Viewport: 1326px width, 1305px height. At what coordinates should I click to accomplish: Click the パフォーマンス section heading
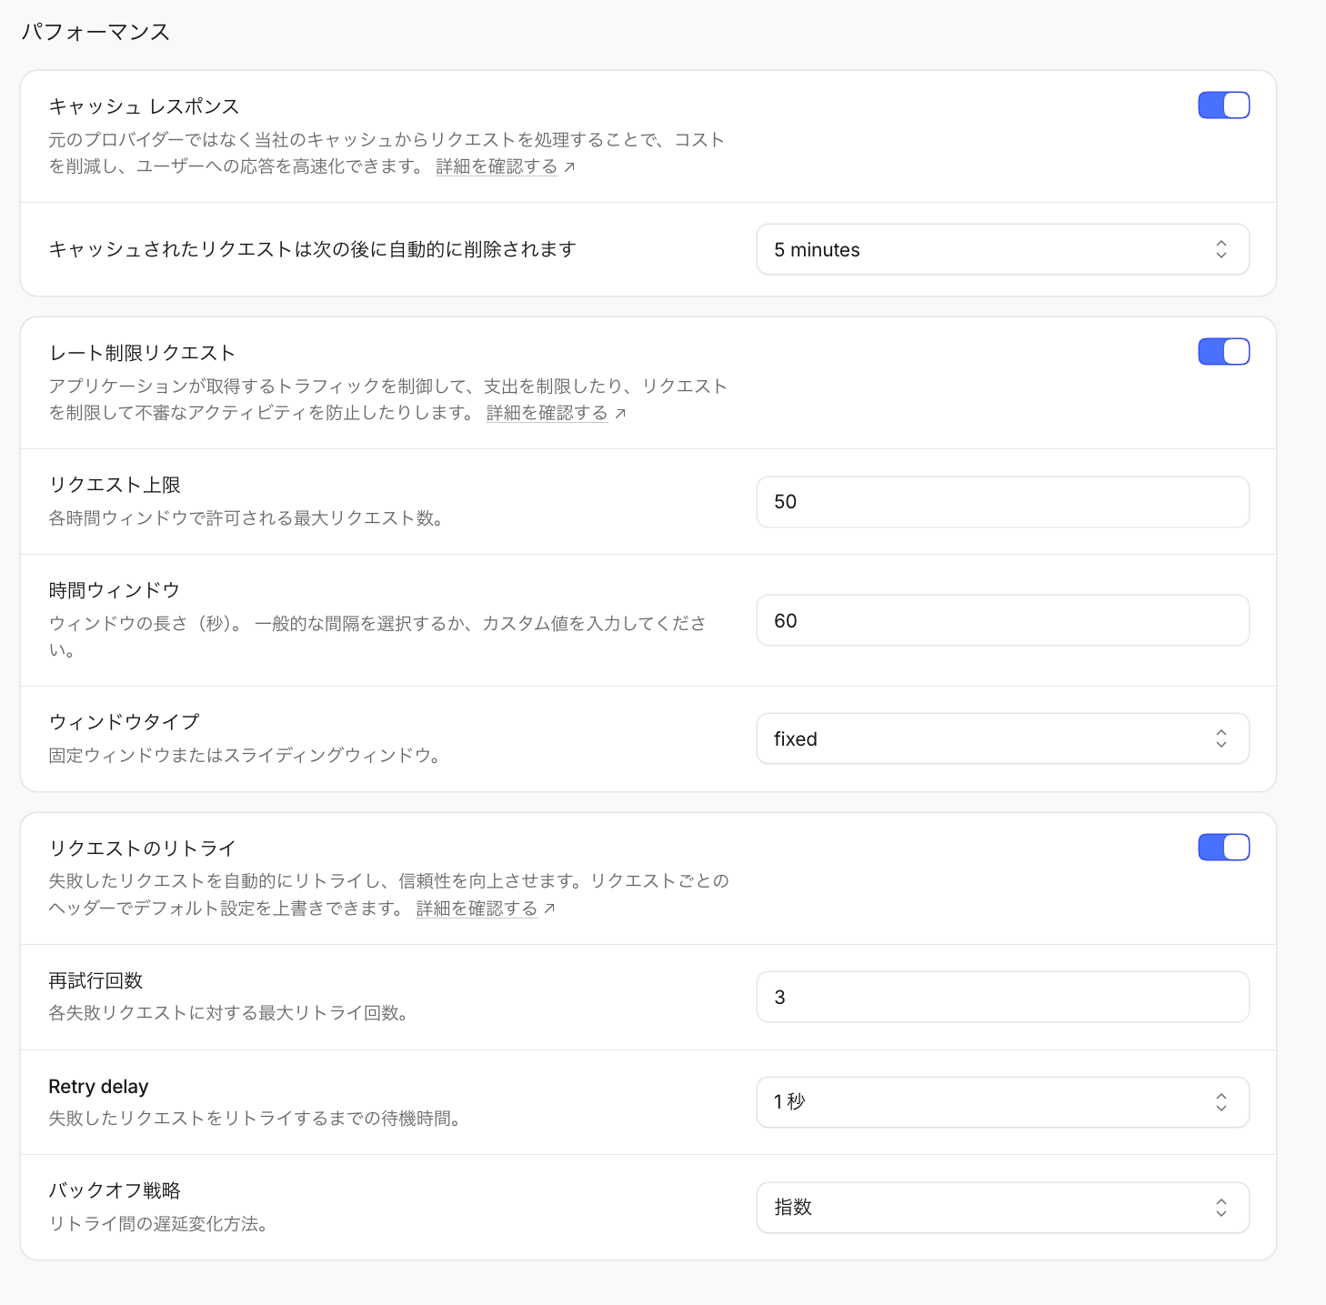click(95, 32)
